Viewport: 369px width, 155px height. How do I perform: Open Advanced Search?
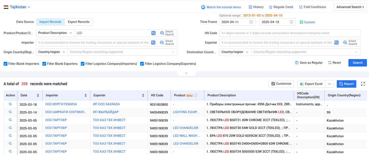pyautogui.click(x=350, y=7)
